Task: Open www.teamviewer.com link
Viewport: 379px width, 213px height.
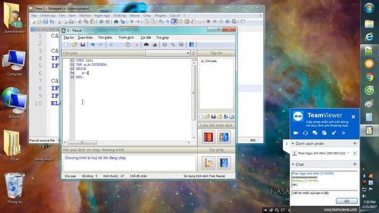Action: [x=341, y=209]
